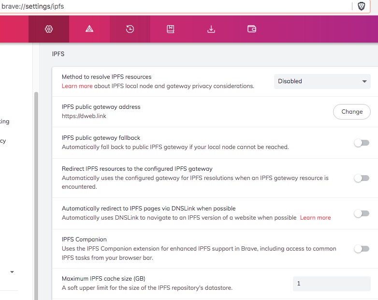Open the Settings gear tab
This screenshot has height=300, width=378.
(49, 29)
